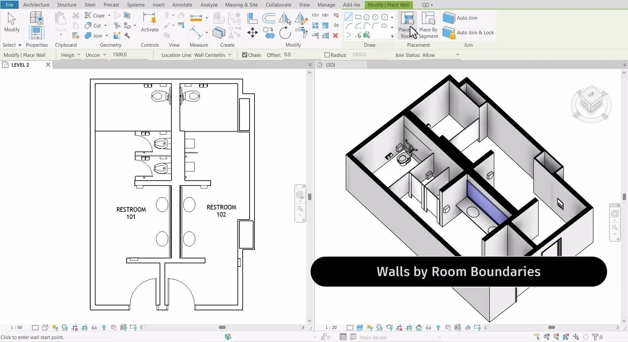Toggle Reveal Hidden Elements lightbulb in plan view
The image size is (628, 342).
104,327
